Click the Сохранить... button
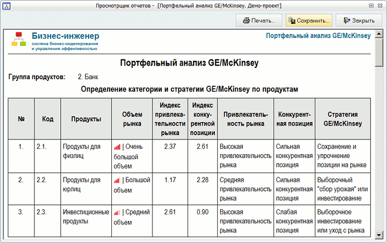Screen dimensions: 387x243 pos(309,20)
